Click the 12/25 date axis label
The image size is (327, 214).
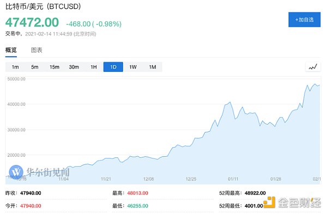coord(191,179)
